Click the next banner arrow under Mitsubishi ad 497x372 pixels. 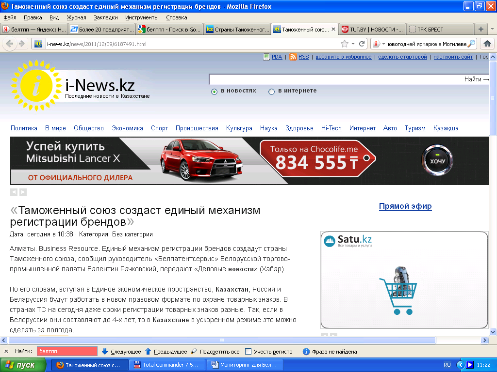coord(23,192)
